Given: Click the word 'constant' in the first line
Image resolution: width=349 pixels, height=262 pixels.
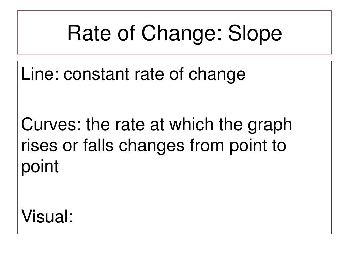Looking at the screenshot, I should 96,74.
